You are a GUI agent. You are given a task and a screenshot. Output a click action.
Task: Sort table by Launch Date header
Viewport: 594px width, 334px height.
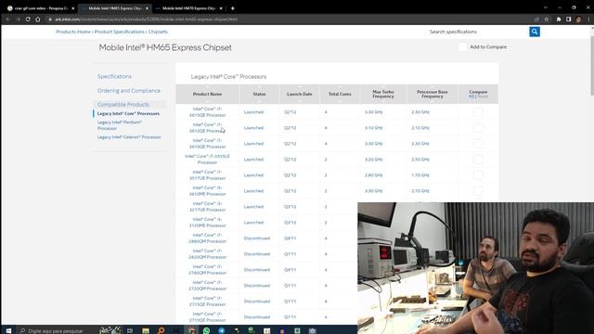pyautogui.click(x=300, y=94)
